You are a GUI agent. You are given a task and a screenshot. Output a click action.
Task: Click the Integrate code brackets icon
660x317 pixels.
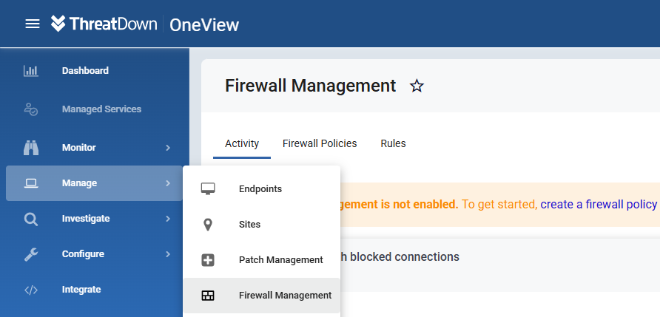[x=31, y=290]
